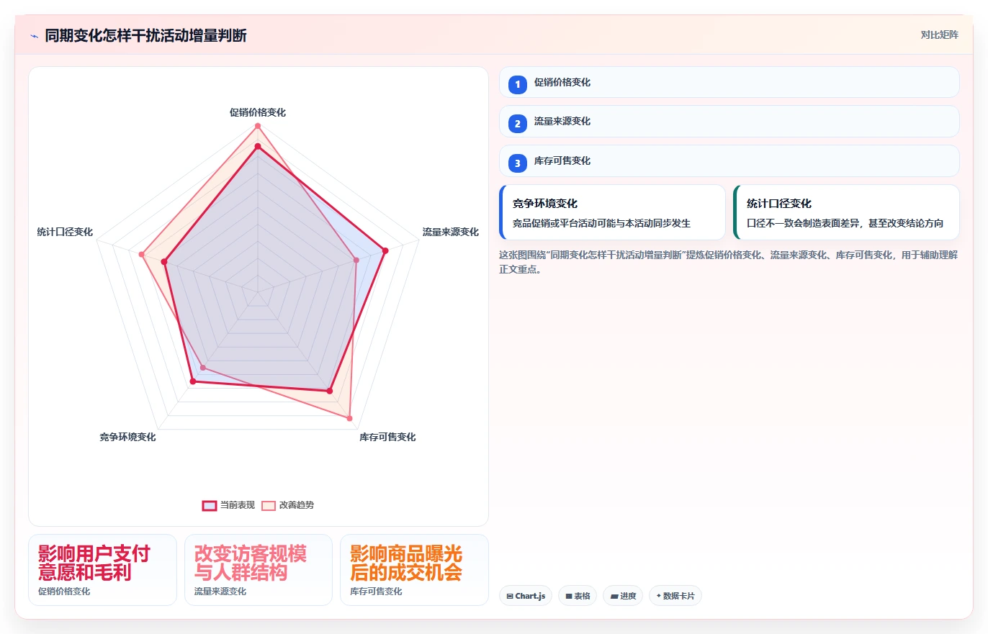Toggle the 改善趋势 legend series

coord(287,505)
